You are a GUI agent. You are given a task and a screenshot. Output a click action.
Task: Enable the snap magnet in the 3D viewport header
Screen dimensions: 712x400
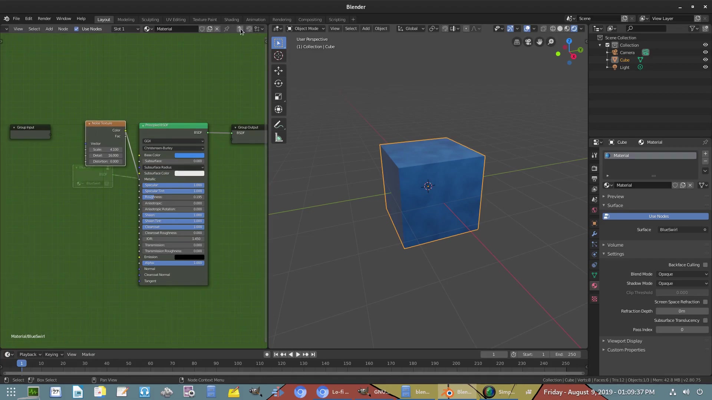coord(445,29)
